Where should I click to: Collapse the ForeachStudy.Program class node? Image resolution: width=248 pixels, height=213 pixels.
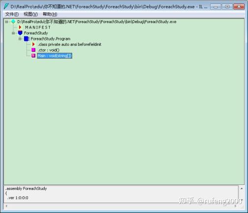pyautogui.click(x=20, y=39)
